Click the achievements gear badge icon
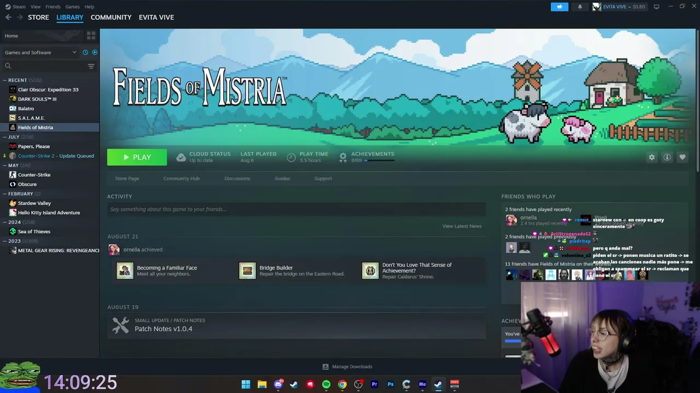Image resolution: width=700 pixels, height=393 pixels. point(343,157)
